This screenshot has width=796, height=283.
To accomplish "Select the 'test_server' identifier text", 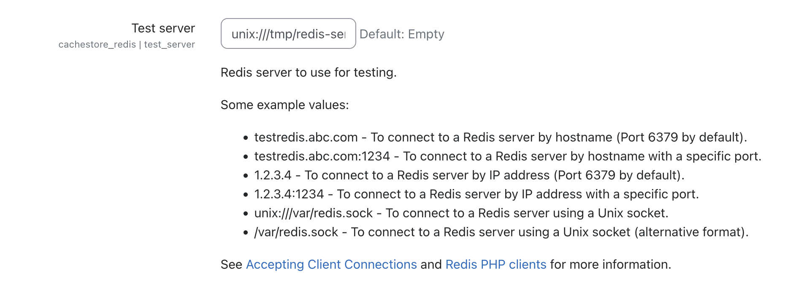I will (170, 45).
